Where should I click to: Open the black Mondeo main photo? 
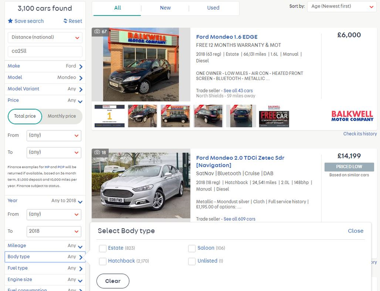tap(141, 64)
